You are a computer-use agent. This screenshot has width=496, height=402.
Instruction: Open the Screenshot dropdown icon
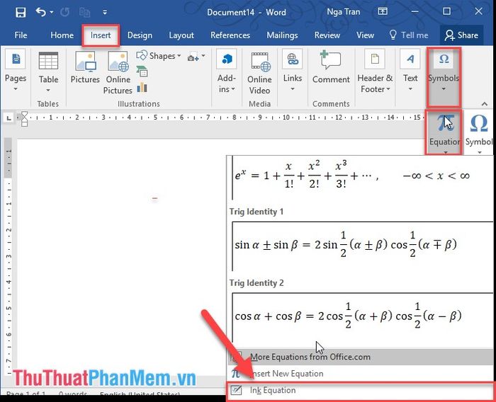196,57
